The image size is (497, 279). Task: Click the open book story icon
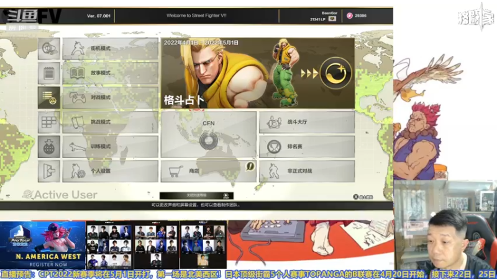[78, 73]
